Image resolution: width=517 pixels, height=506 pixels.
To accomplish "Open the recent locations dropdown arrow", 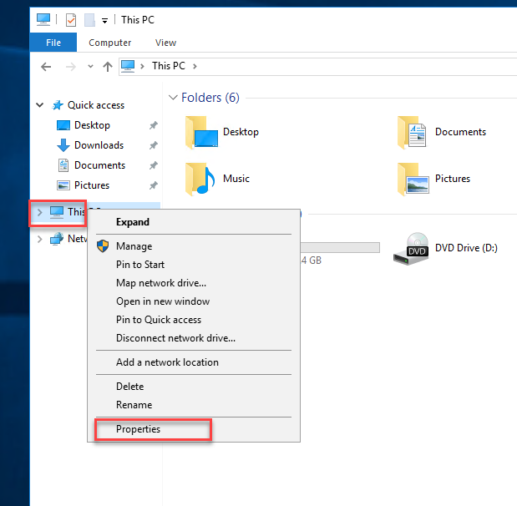I will point(89,66).
